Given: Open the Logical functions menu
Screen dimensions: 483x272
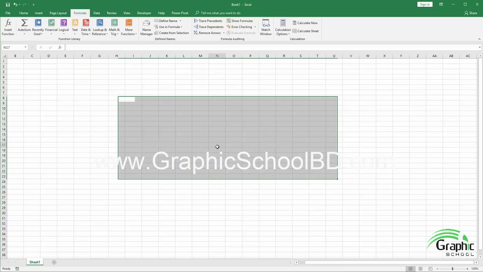Looking at the screenshot, I should pyautogui.click(x=64, y=28).
